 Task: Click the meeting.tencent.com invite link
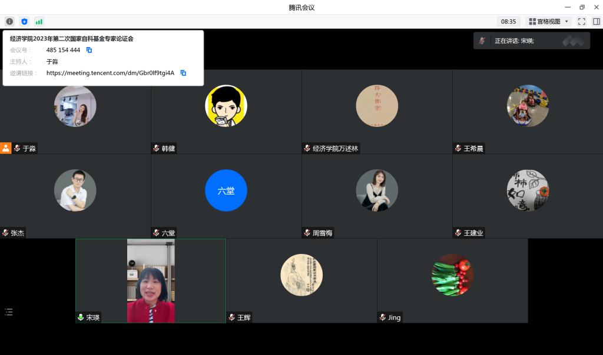(x=110, y=73)
